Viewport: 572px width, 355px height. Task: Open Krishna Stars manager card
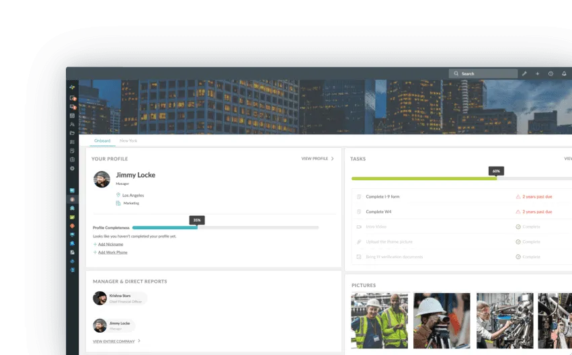point(120,299)
